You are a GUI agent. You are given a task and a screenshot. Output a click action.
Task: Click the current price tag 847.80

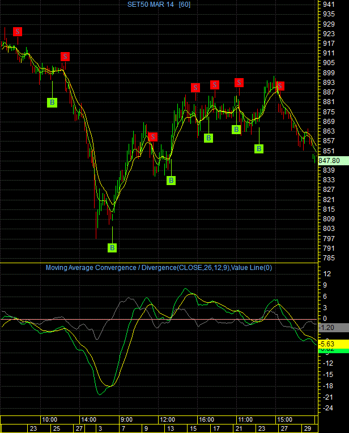point(334,161)
